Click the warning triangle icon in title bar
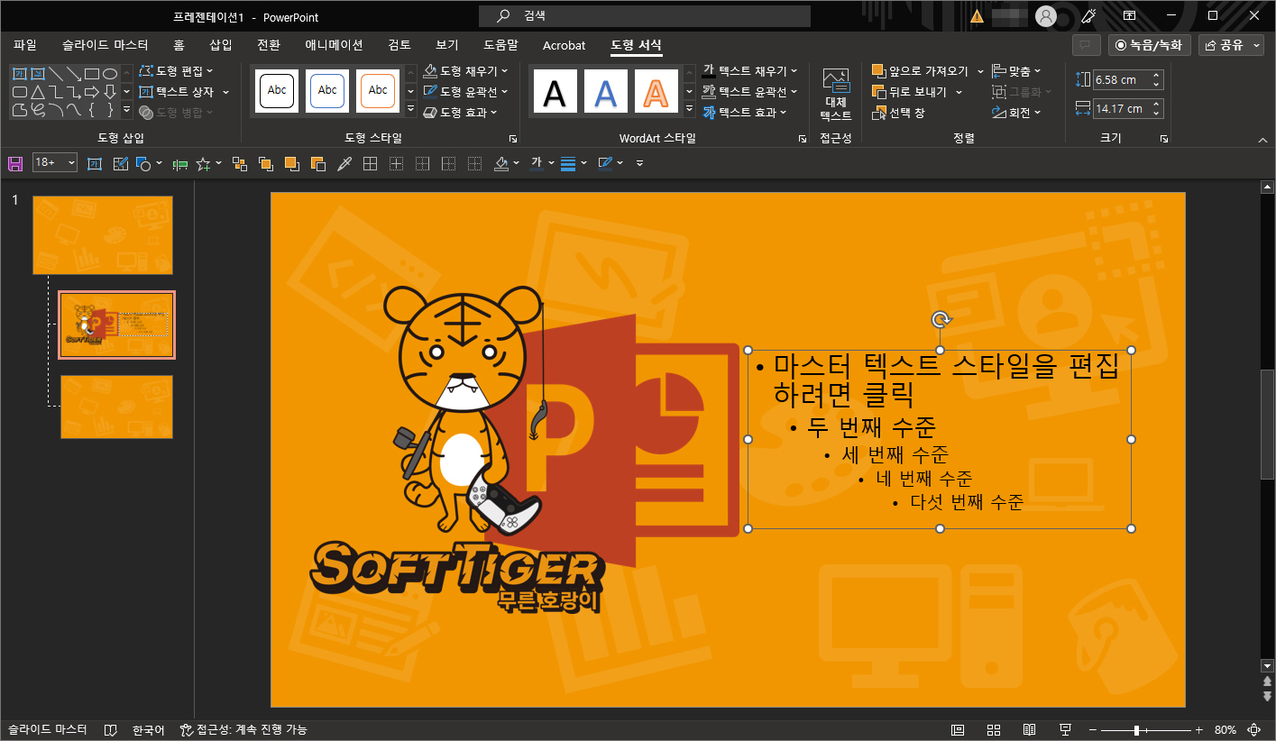 pyautogui.click(x=978, y=16)
